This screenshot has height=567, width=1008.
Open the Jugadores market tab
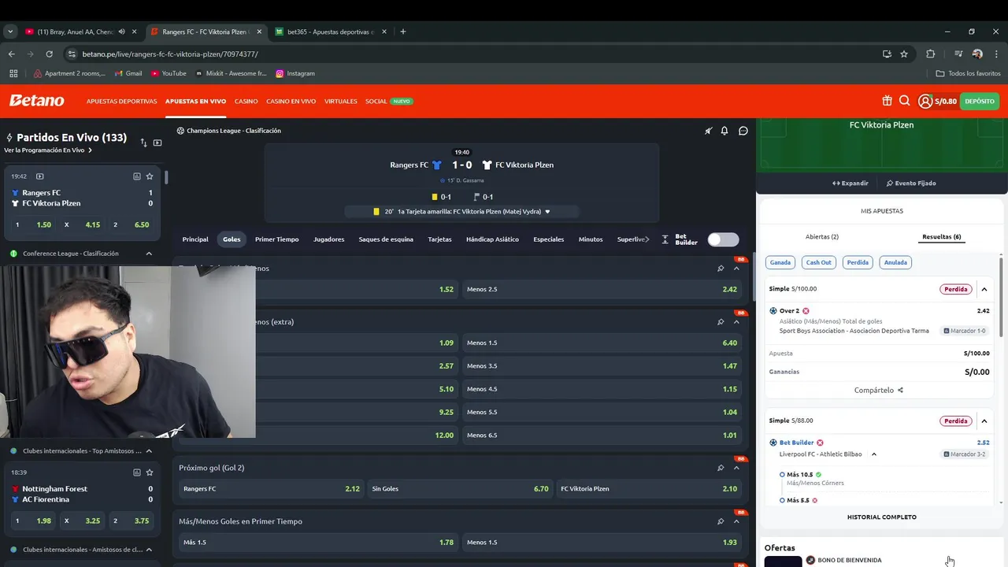pos(328,239)
